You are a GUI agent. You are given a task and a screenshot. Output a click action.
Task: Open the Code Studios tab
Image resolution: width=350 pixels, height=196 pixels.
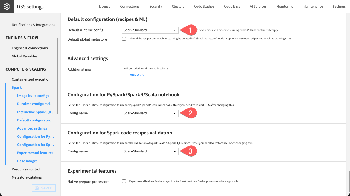tap(204, 7)
